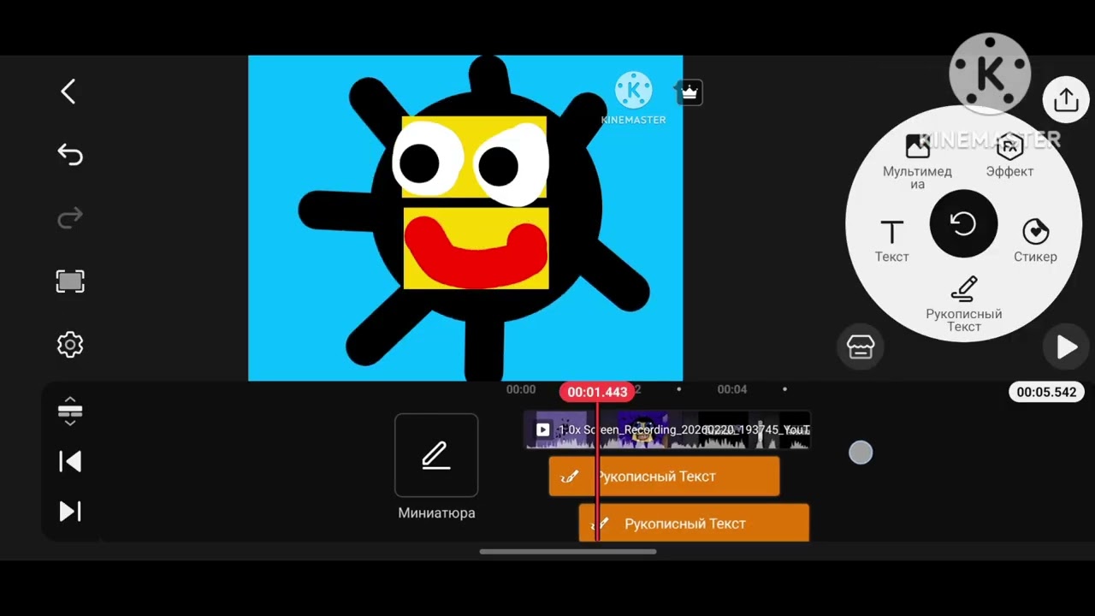Undo the last edit
The width and height of the screenshot is (1095, 616).
tap(70, 155)
